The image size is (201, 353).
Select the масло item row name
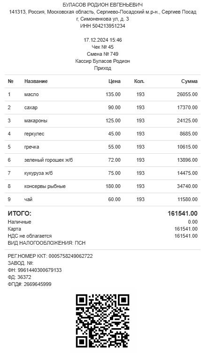coord(31,94)
